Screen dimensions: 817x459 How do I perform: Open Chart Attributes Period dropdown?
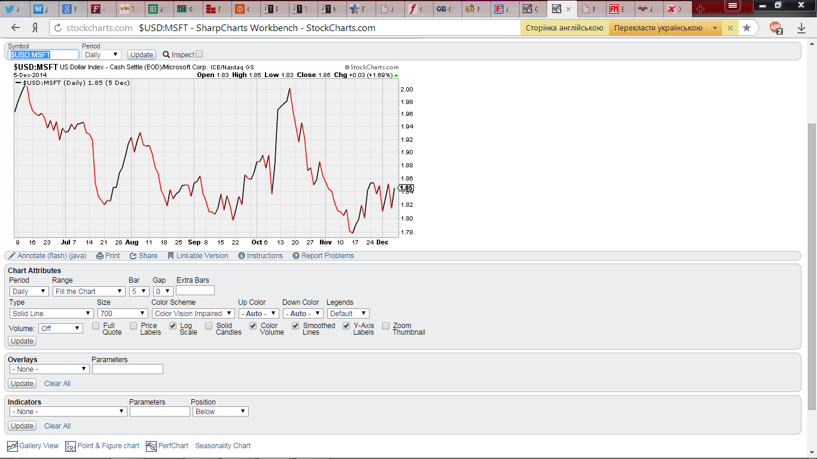29,292
